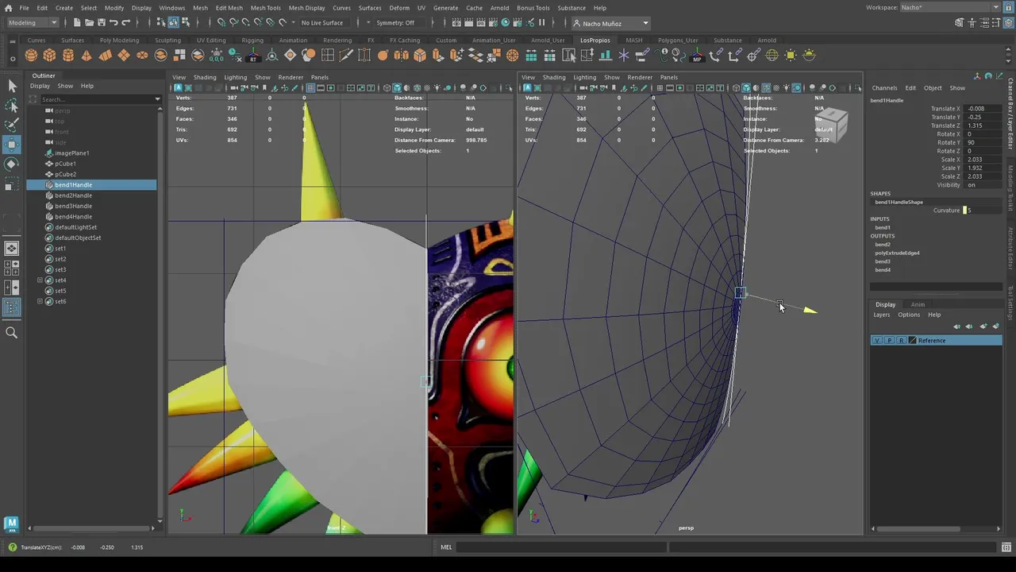This screenshot has height=572, width=1016.
Task: Click the purple asterisk shelf icon
Action: (624, 55)
